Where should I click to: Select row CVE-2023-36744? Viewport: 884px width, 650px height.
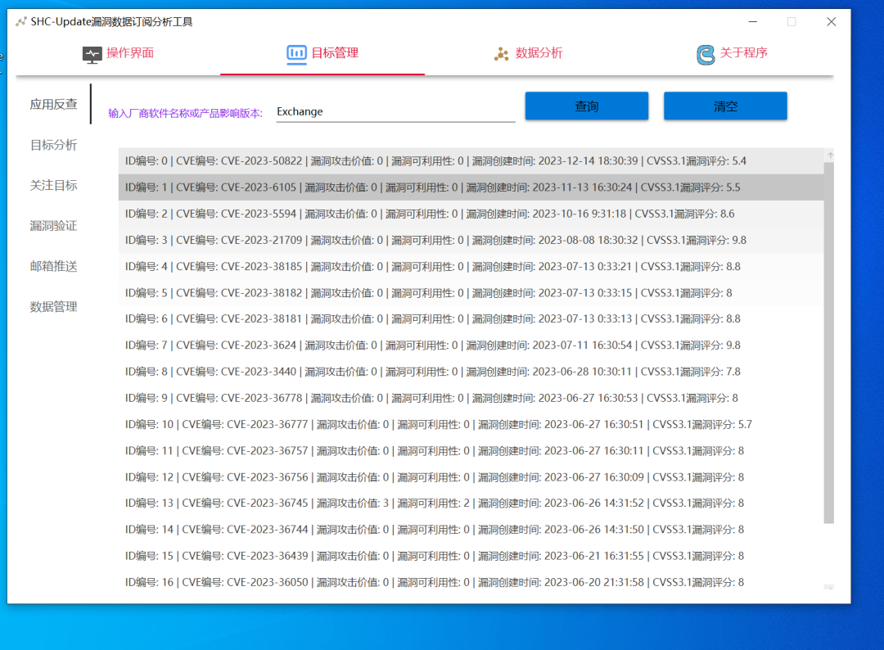(x=471, y=530)
